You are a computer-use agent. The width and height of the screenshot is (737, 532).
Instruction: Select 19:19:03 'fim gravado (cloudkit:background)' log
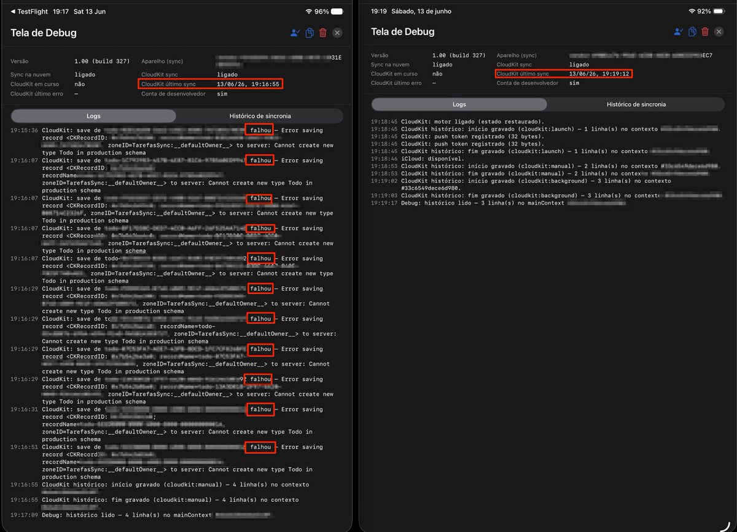pos(545,195)
